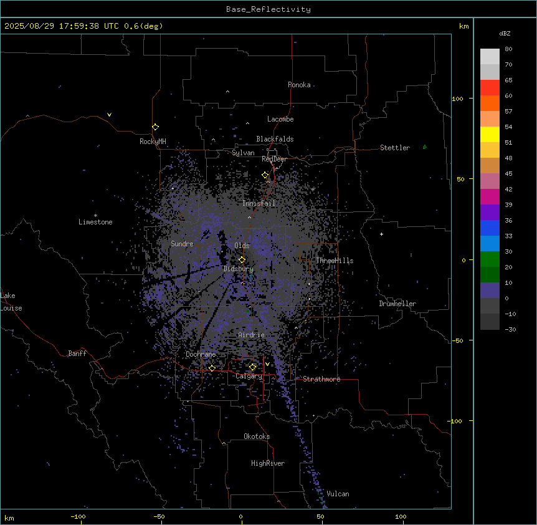The image size is (537, 525).
Task: Select the yellow diamond marker south of RedDeer
Action: [265, 175]
